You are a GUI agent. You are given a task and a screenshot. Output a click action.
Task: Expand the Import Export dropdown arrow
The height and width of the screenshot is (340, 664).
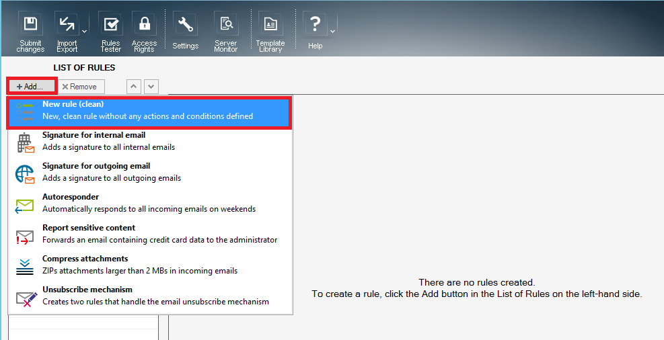tap(84, 32)
